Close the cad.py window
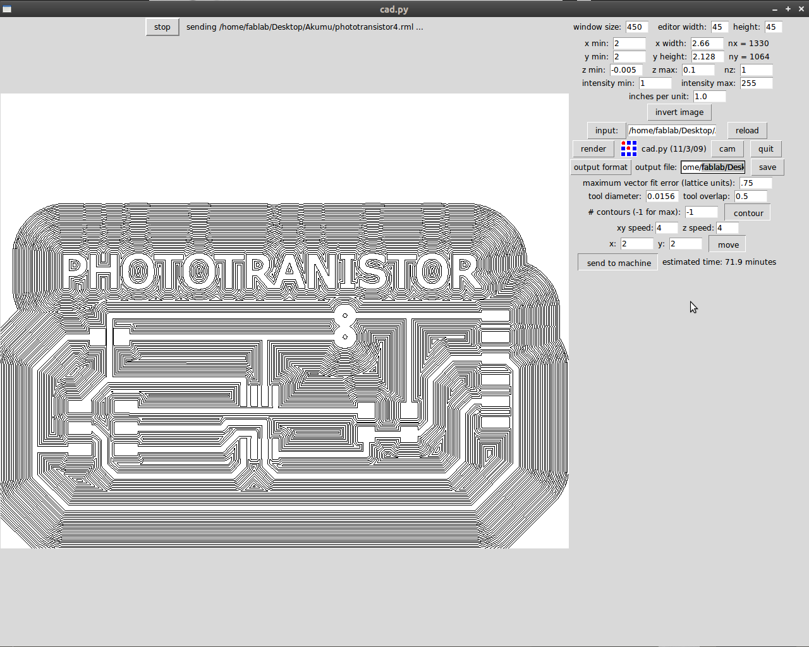The height and width of the screenshot is (647, 809). [x=801, y=9]
